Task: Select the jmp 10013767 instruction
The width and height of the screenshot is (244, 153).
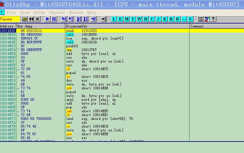Action: point(81,50)
